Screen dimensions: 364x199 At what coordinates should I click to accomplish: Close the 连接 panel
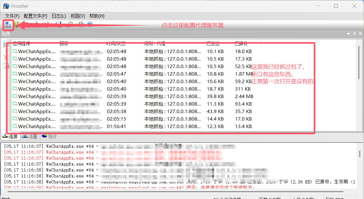tap(360, 33)
